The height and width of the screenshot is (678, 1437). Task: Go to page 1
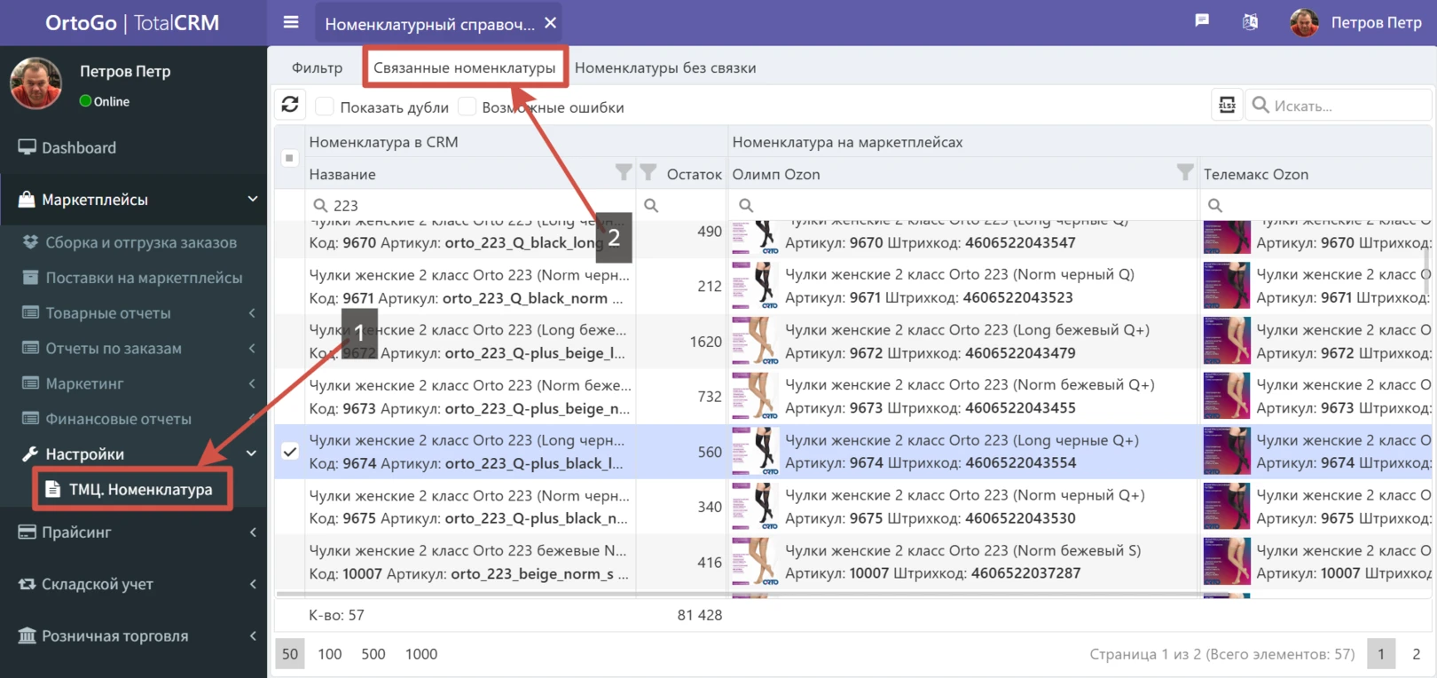(x=1380, y=654)
